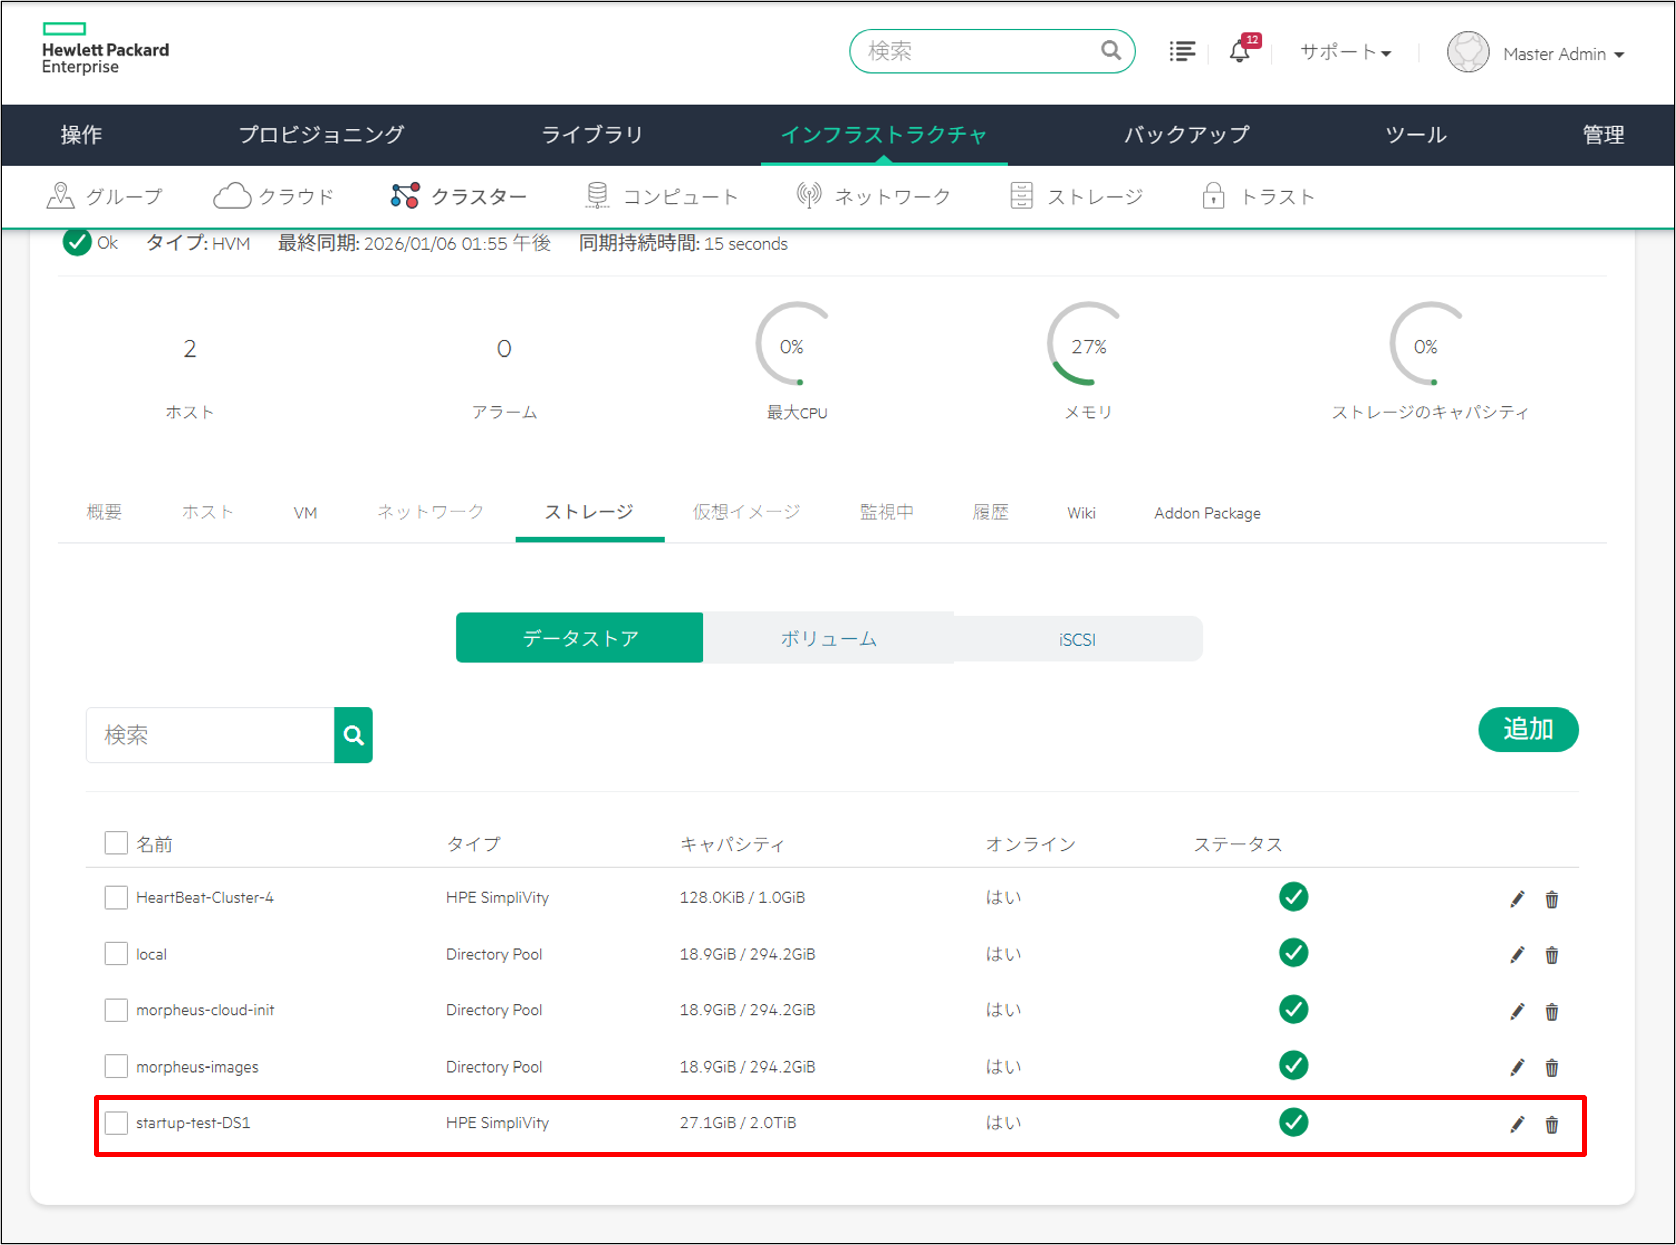The height and width of the screenshot is (1245, 1676).
Task: Click trash icon for morpheus-images row
Action: (1552, 1067)
